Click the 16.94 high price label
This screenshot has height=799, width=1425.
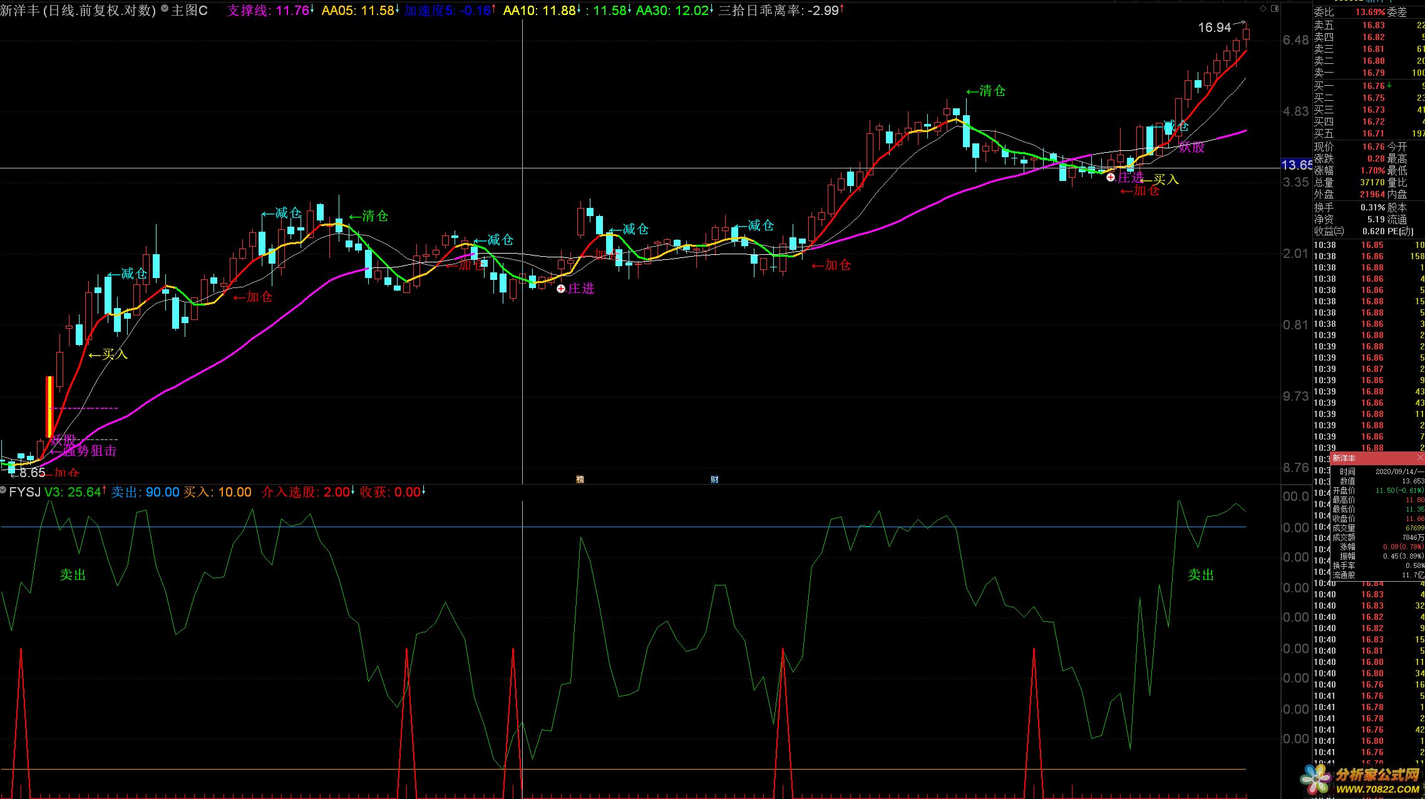click(x=1214, y=28)
